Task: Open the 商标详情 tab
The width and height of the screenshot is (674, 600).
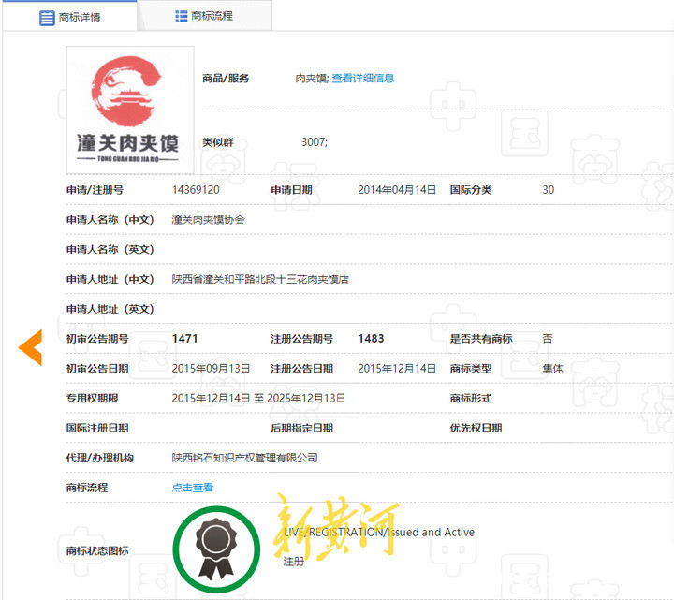Action: coord(69,17)
